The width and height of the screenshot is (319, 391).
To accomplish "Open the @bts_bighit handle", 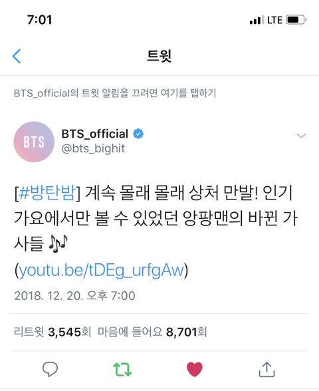I will tap(93, 149).
